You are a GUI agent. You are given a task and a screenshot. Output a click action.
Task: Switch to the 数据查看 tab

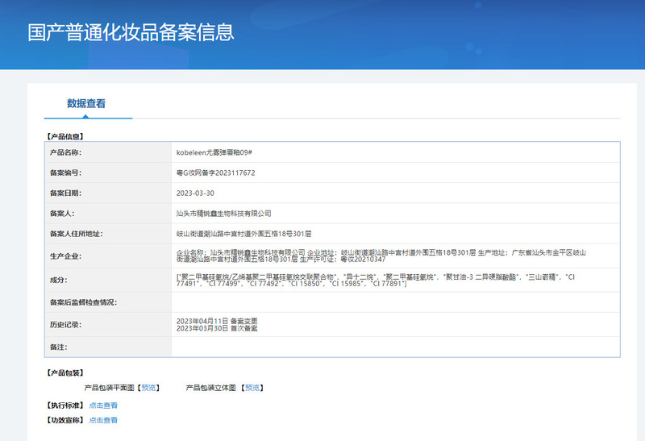pos(86,103)
